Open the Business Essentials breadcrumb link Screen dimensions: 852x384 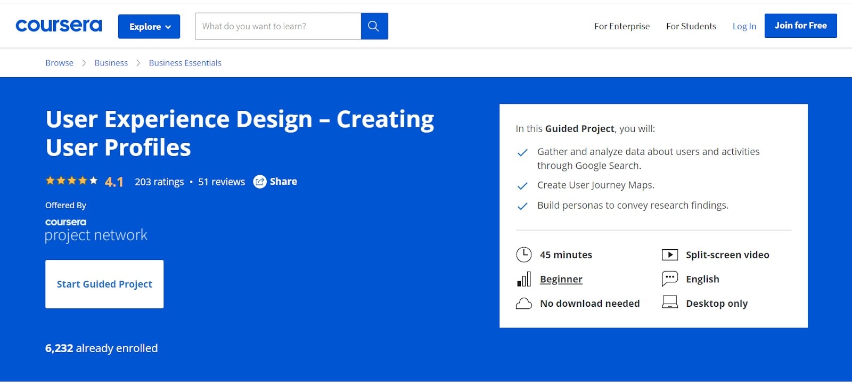[x=185, y=63]
